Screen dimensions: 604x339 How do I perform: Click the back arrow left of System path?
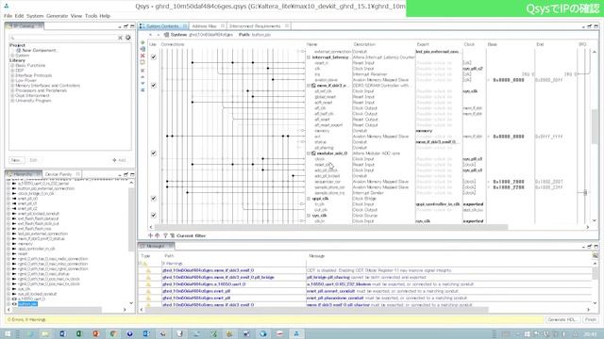click(151, 35)
